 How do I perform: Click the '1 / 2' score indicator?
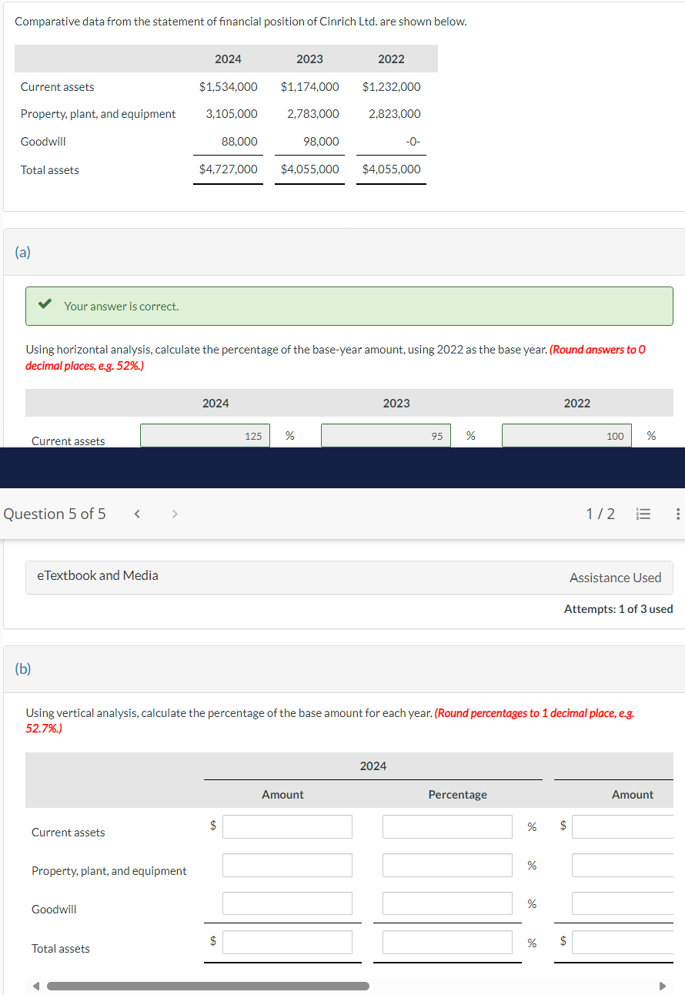[600, 514]
